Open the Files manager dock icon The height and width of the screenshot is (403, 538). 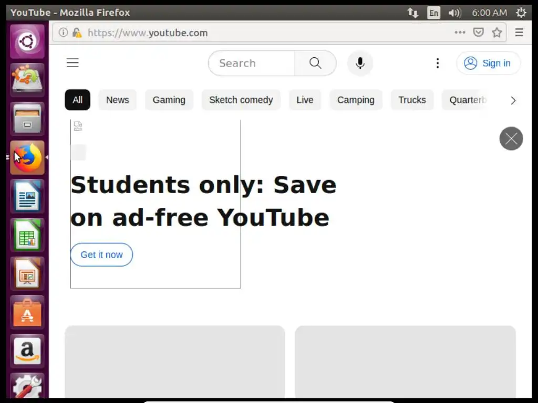click(x=27, y=119)
